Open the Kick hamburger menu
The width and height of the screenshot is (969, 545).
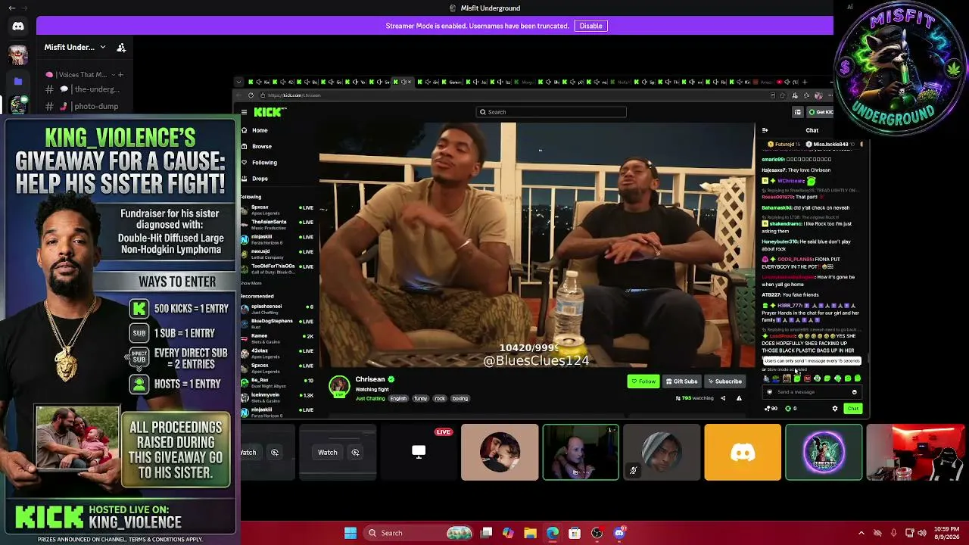pos(244,112)
